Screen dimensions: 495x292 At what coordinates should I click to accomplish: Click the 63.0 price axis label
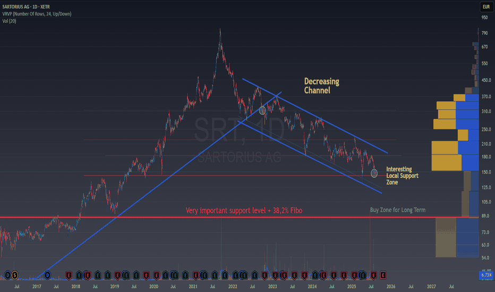click(x=485, y=245)
